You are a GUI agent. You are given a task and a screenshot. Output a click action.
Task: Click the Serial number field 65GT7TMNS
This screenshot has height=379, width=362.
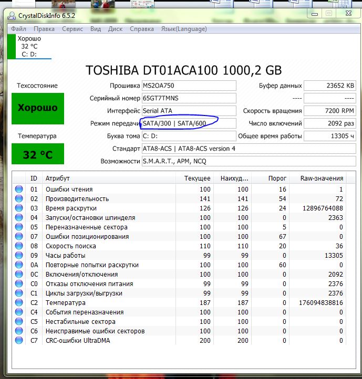(189, 98)
